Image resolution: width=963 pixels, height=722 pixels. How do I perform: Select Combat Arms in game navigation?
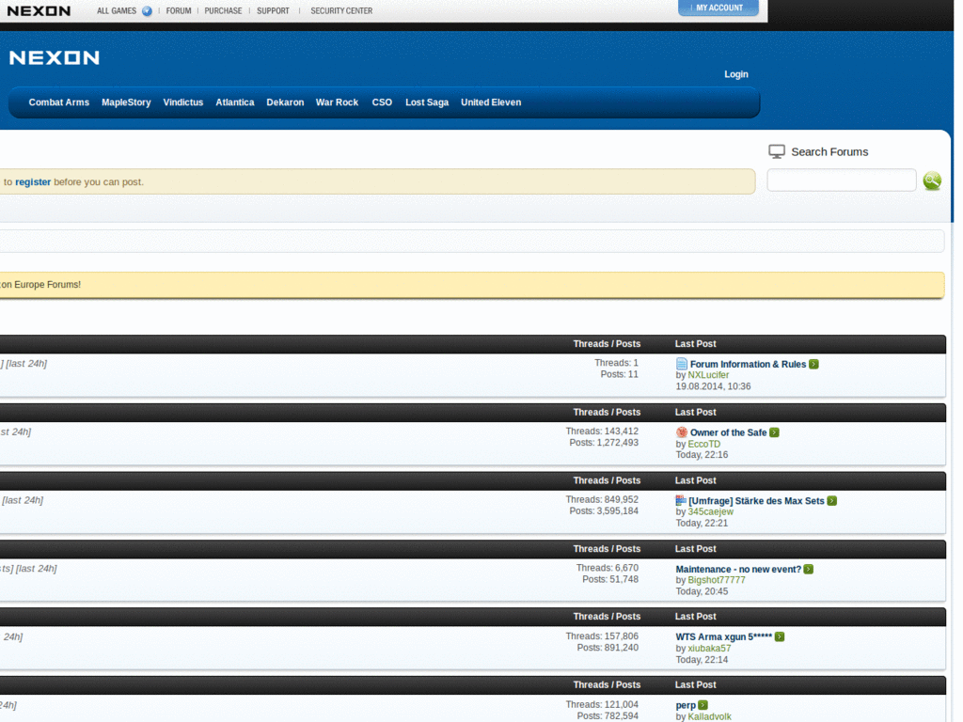[x=59, y=102]
